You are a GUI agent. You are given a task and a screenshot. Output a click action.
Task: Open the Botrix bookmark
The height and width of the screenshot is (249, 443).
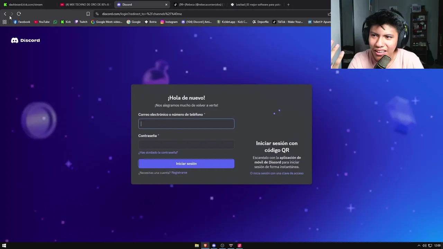point(151,22)
